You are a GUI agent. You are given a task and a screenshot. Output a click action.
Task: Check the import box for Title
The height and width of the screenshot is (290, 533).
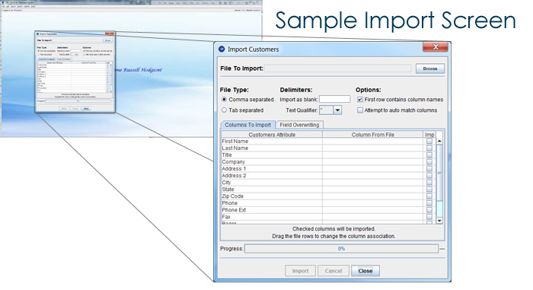click(x=429, y=155)
